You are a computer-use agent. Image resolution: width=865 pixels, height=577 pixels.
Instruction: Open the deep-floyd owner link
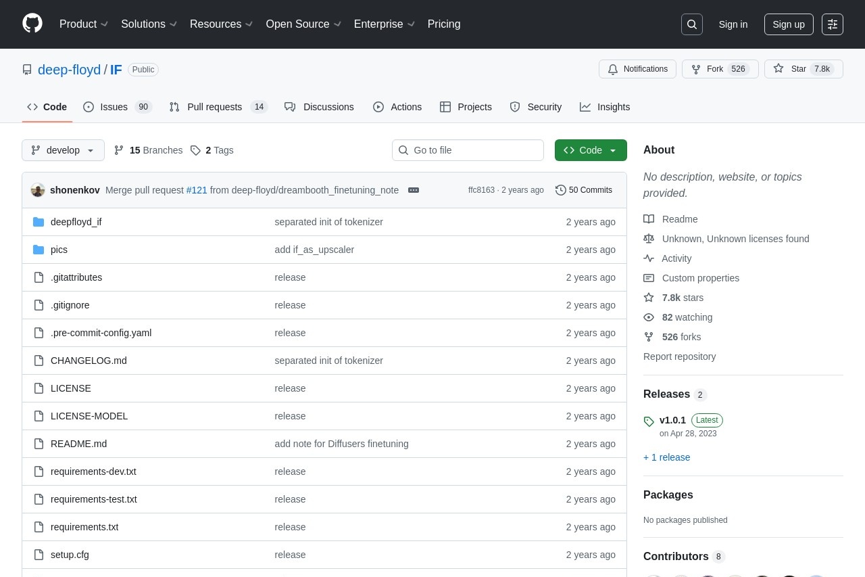(x=69, y=70)
